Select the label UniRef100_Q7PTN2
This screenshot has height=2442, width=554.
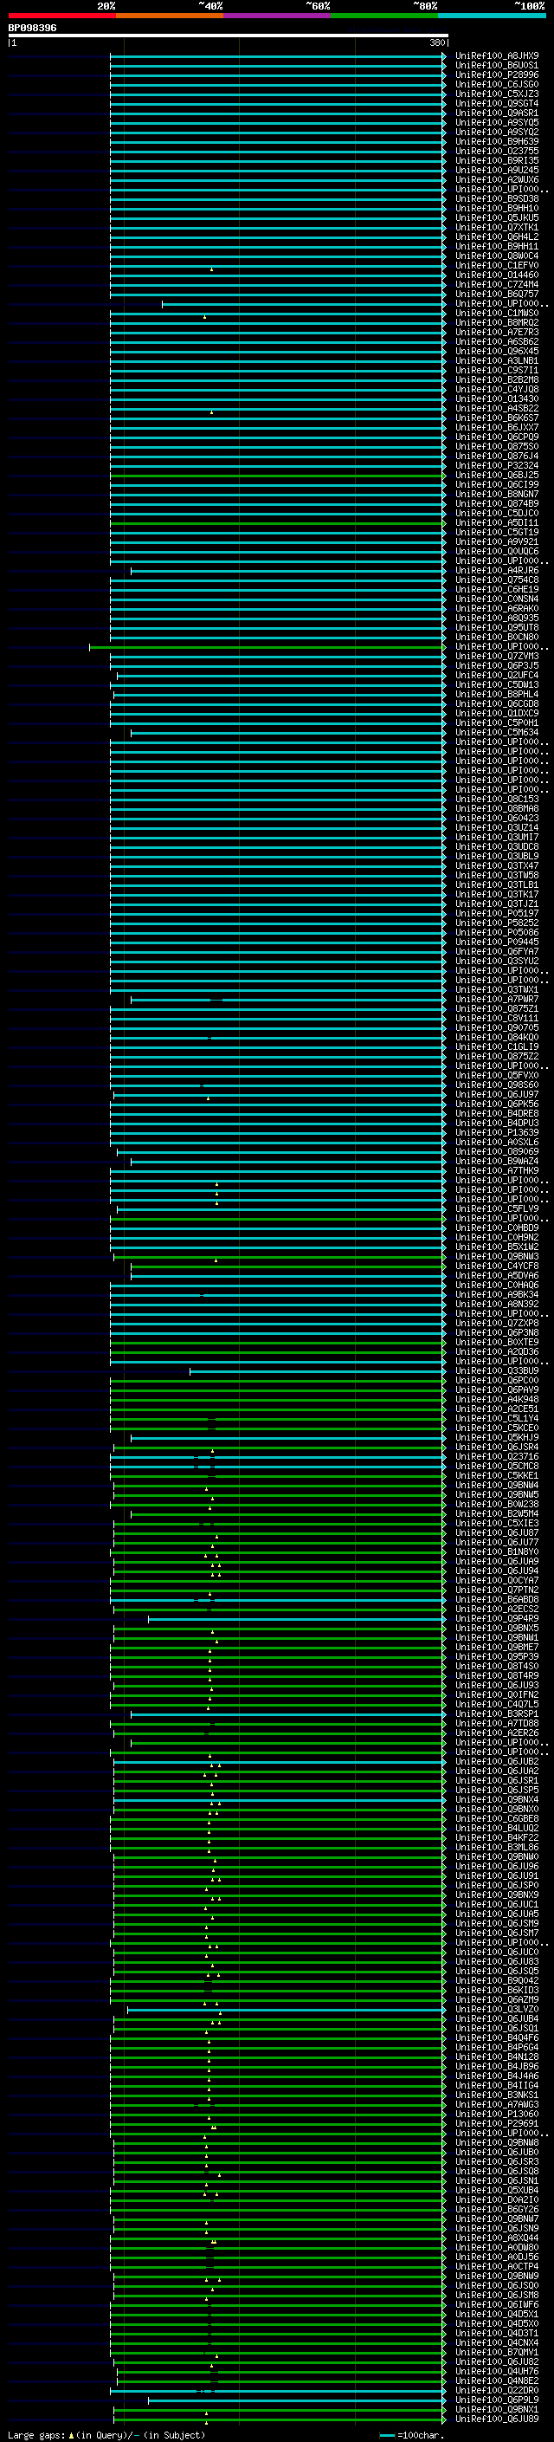(497, 1590)
